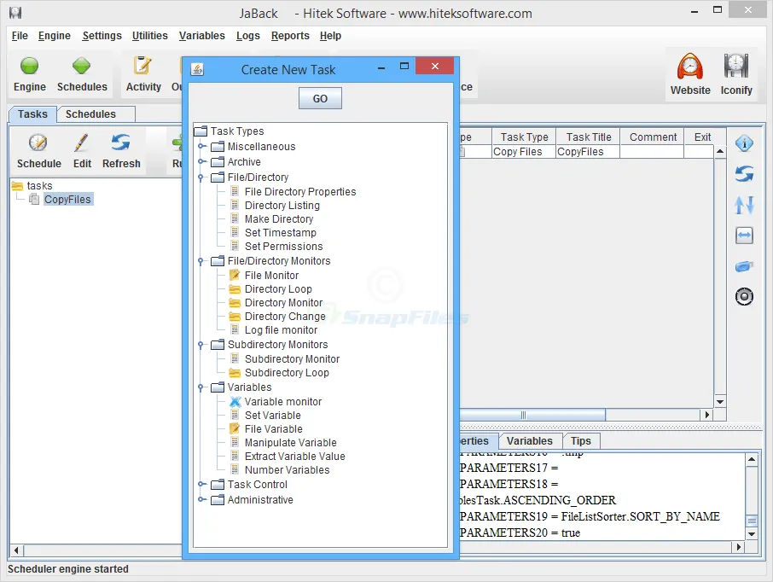Open the Settings menu
This screenshot has height=582, width=773.
102,36
